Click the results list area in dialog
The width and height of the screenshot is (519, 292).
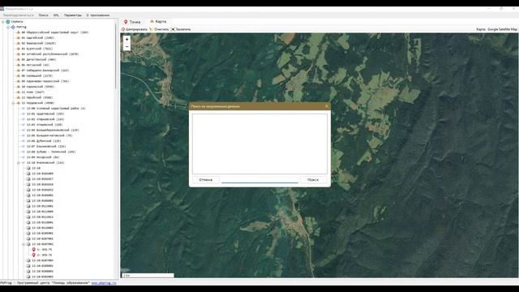coord(259,144)
